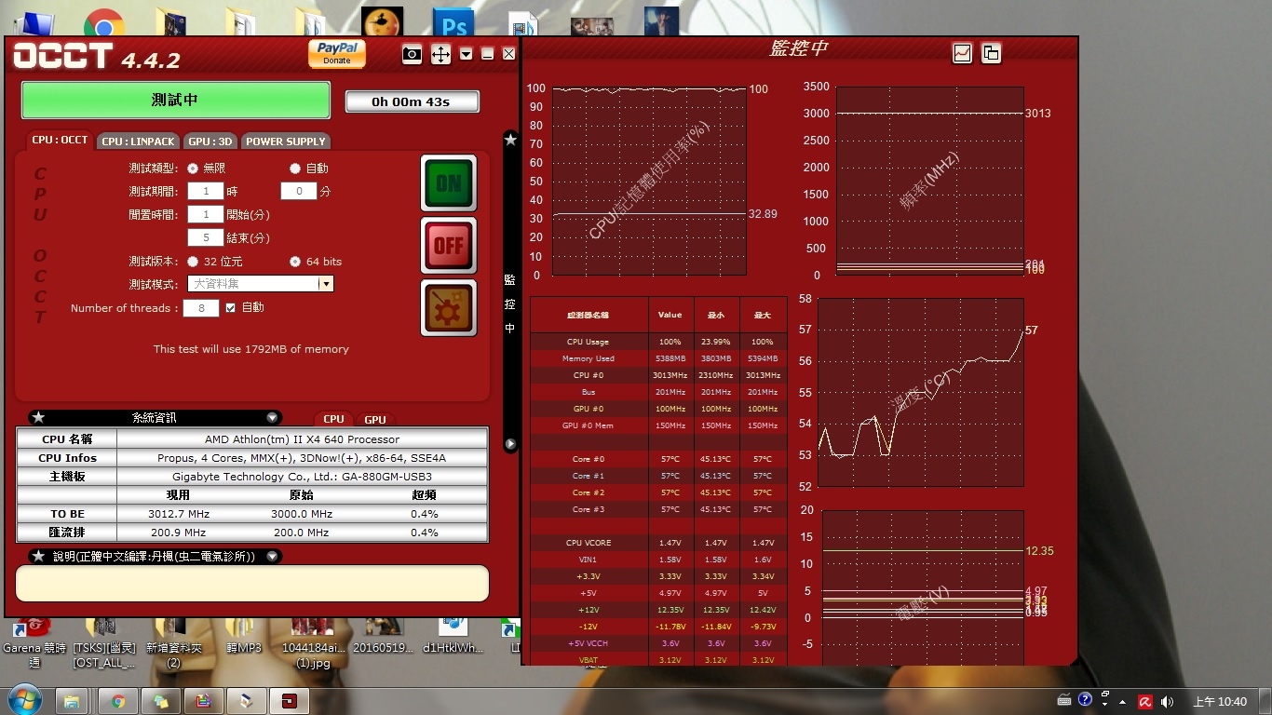Screen dimensions: 1272x715
Task: Show hidden tray icons arrow
Action: [x=1122, y=701]
